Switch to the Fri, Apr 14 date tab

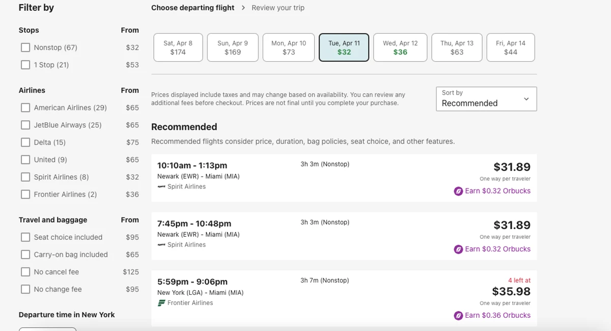click(511, 47)
